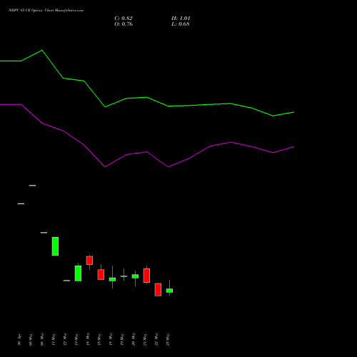Select the 30 Apr date label
The image size is (357, 357).
(19, 340)
